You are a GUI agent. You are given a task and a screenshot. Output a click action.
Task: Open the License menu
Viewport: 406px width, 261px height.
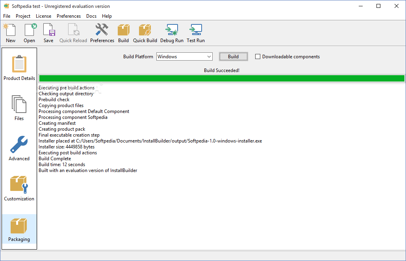43,16
